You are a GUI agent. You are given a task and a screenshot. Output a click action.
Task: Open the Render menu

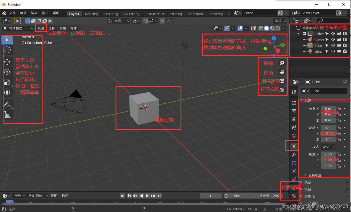click(34, 13)
